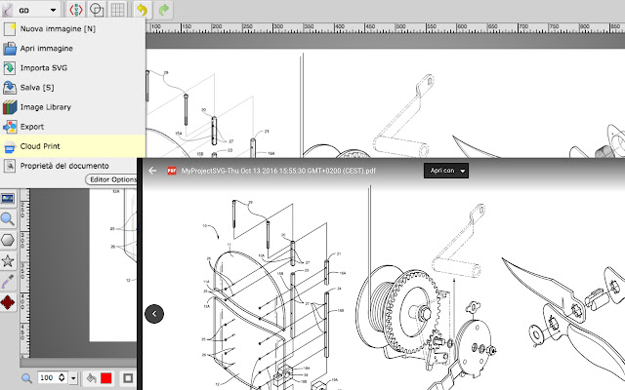
Task: Go to previous page chevron button
Action: click(154, 314)
